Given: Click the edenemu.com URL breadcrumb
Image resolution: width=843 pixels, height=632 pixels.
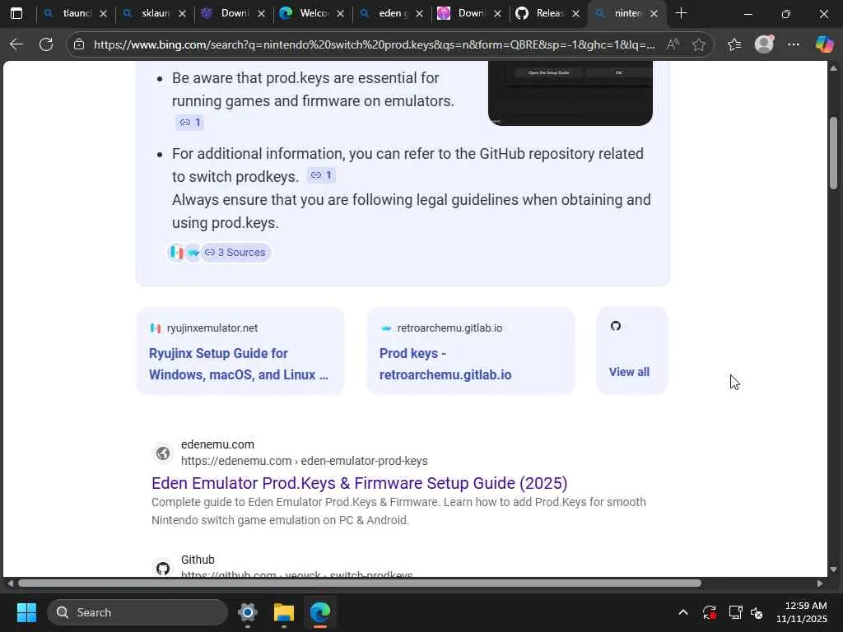Looking at the screenshot, I should pos(305,461).
